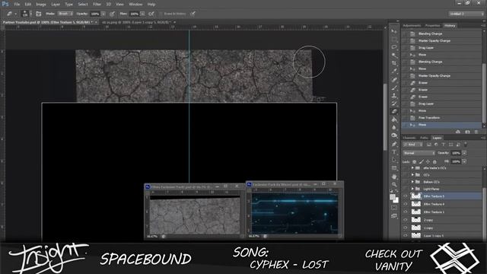
Task: Open the File menu
Action: (x=17, y=5)
